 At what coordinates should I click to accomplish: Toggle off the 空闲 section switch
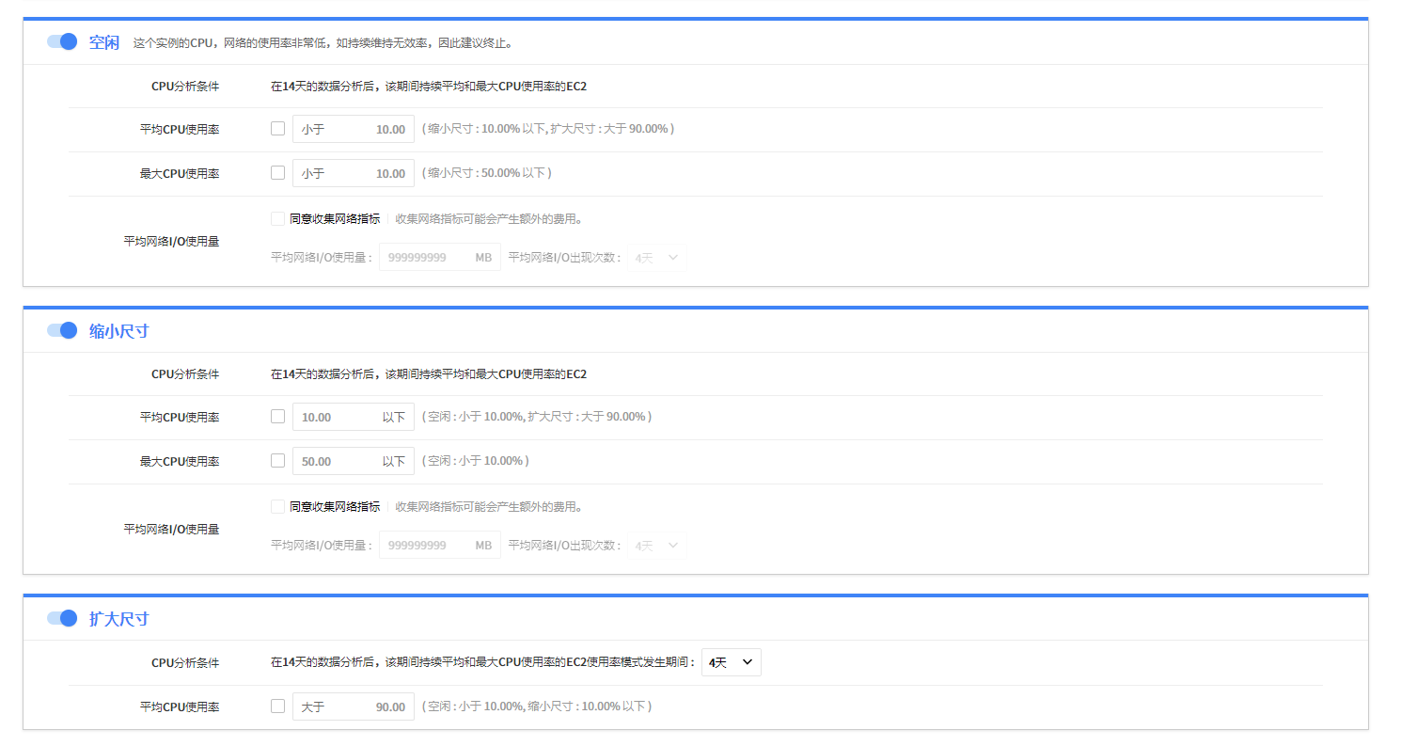click(x=62, y=42)
